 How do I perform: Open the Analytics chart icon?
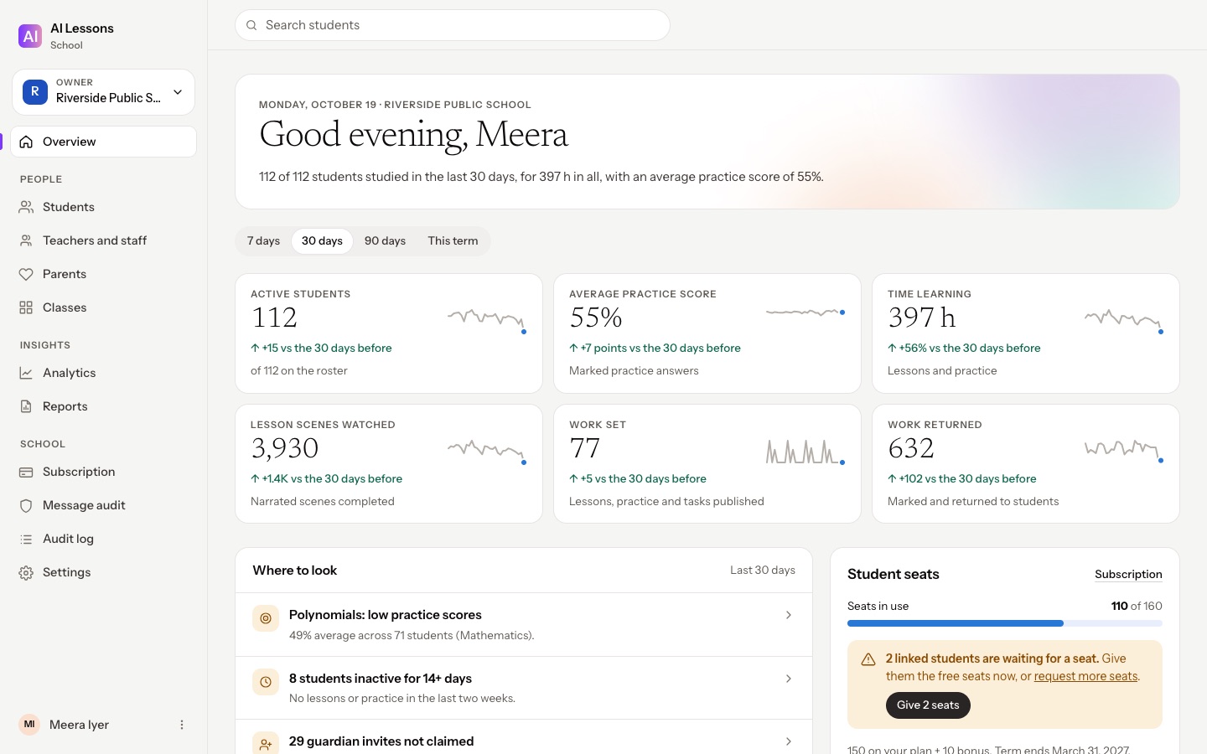pyautogui.click(x=26, y=373)
